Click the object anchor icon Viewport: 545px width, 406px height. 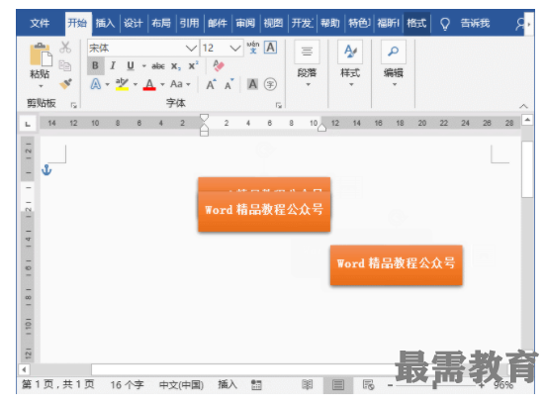tap(46, 170)
